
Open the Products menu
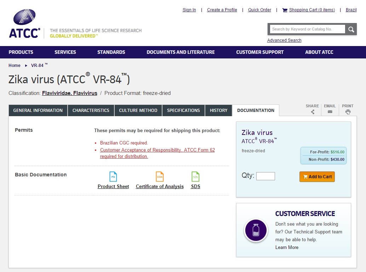pyautogui.click(x=21, y=52)
